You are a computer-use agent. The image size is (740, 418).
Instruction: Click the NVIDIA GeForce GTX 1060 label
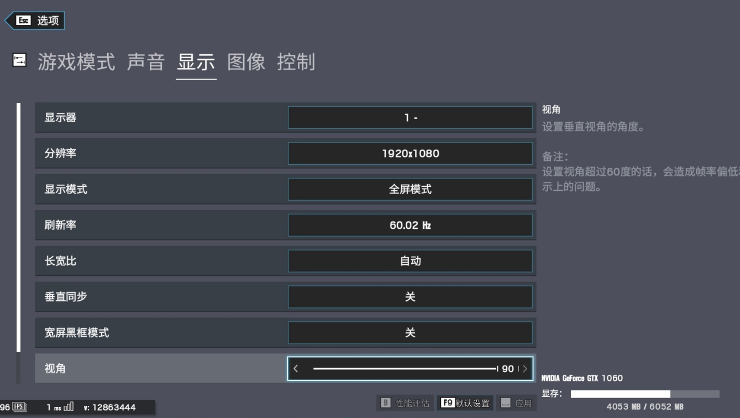[582, 378]
